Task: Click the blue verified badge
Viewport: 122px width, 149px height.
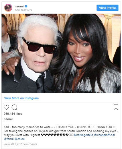Action: 26,6
